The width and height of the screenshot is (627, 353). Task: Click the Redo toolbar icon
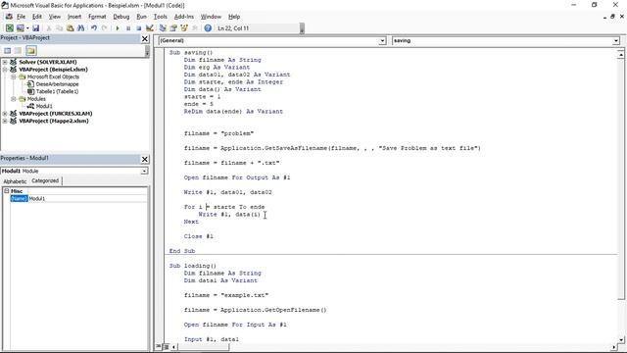105,28
